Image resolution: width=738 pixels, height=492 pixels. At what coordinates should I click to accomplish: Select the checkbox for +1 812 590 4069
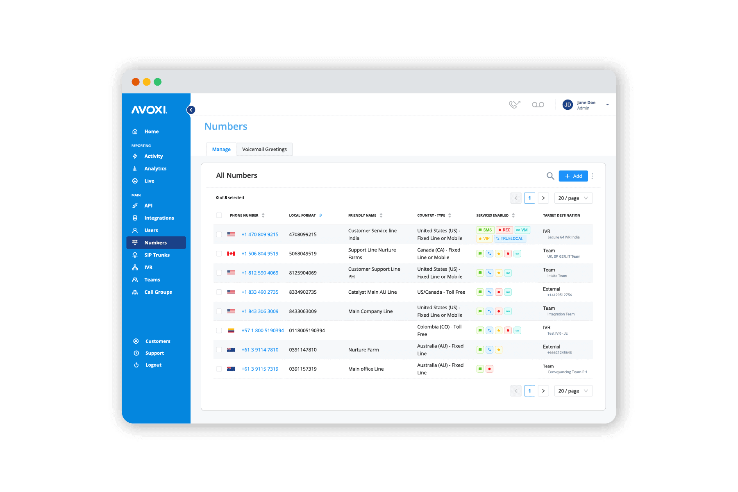(219, 273)
